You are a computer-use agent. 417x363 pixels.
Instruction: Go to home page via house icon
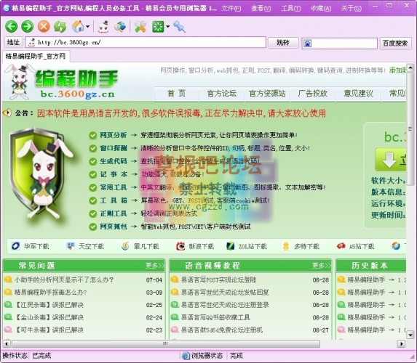(x=78, y=27)
